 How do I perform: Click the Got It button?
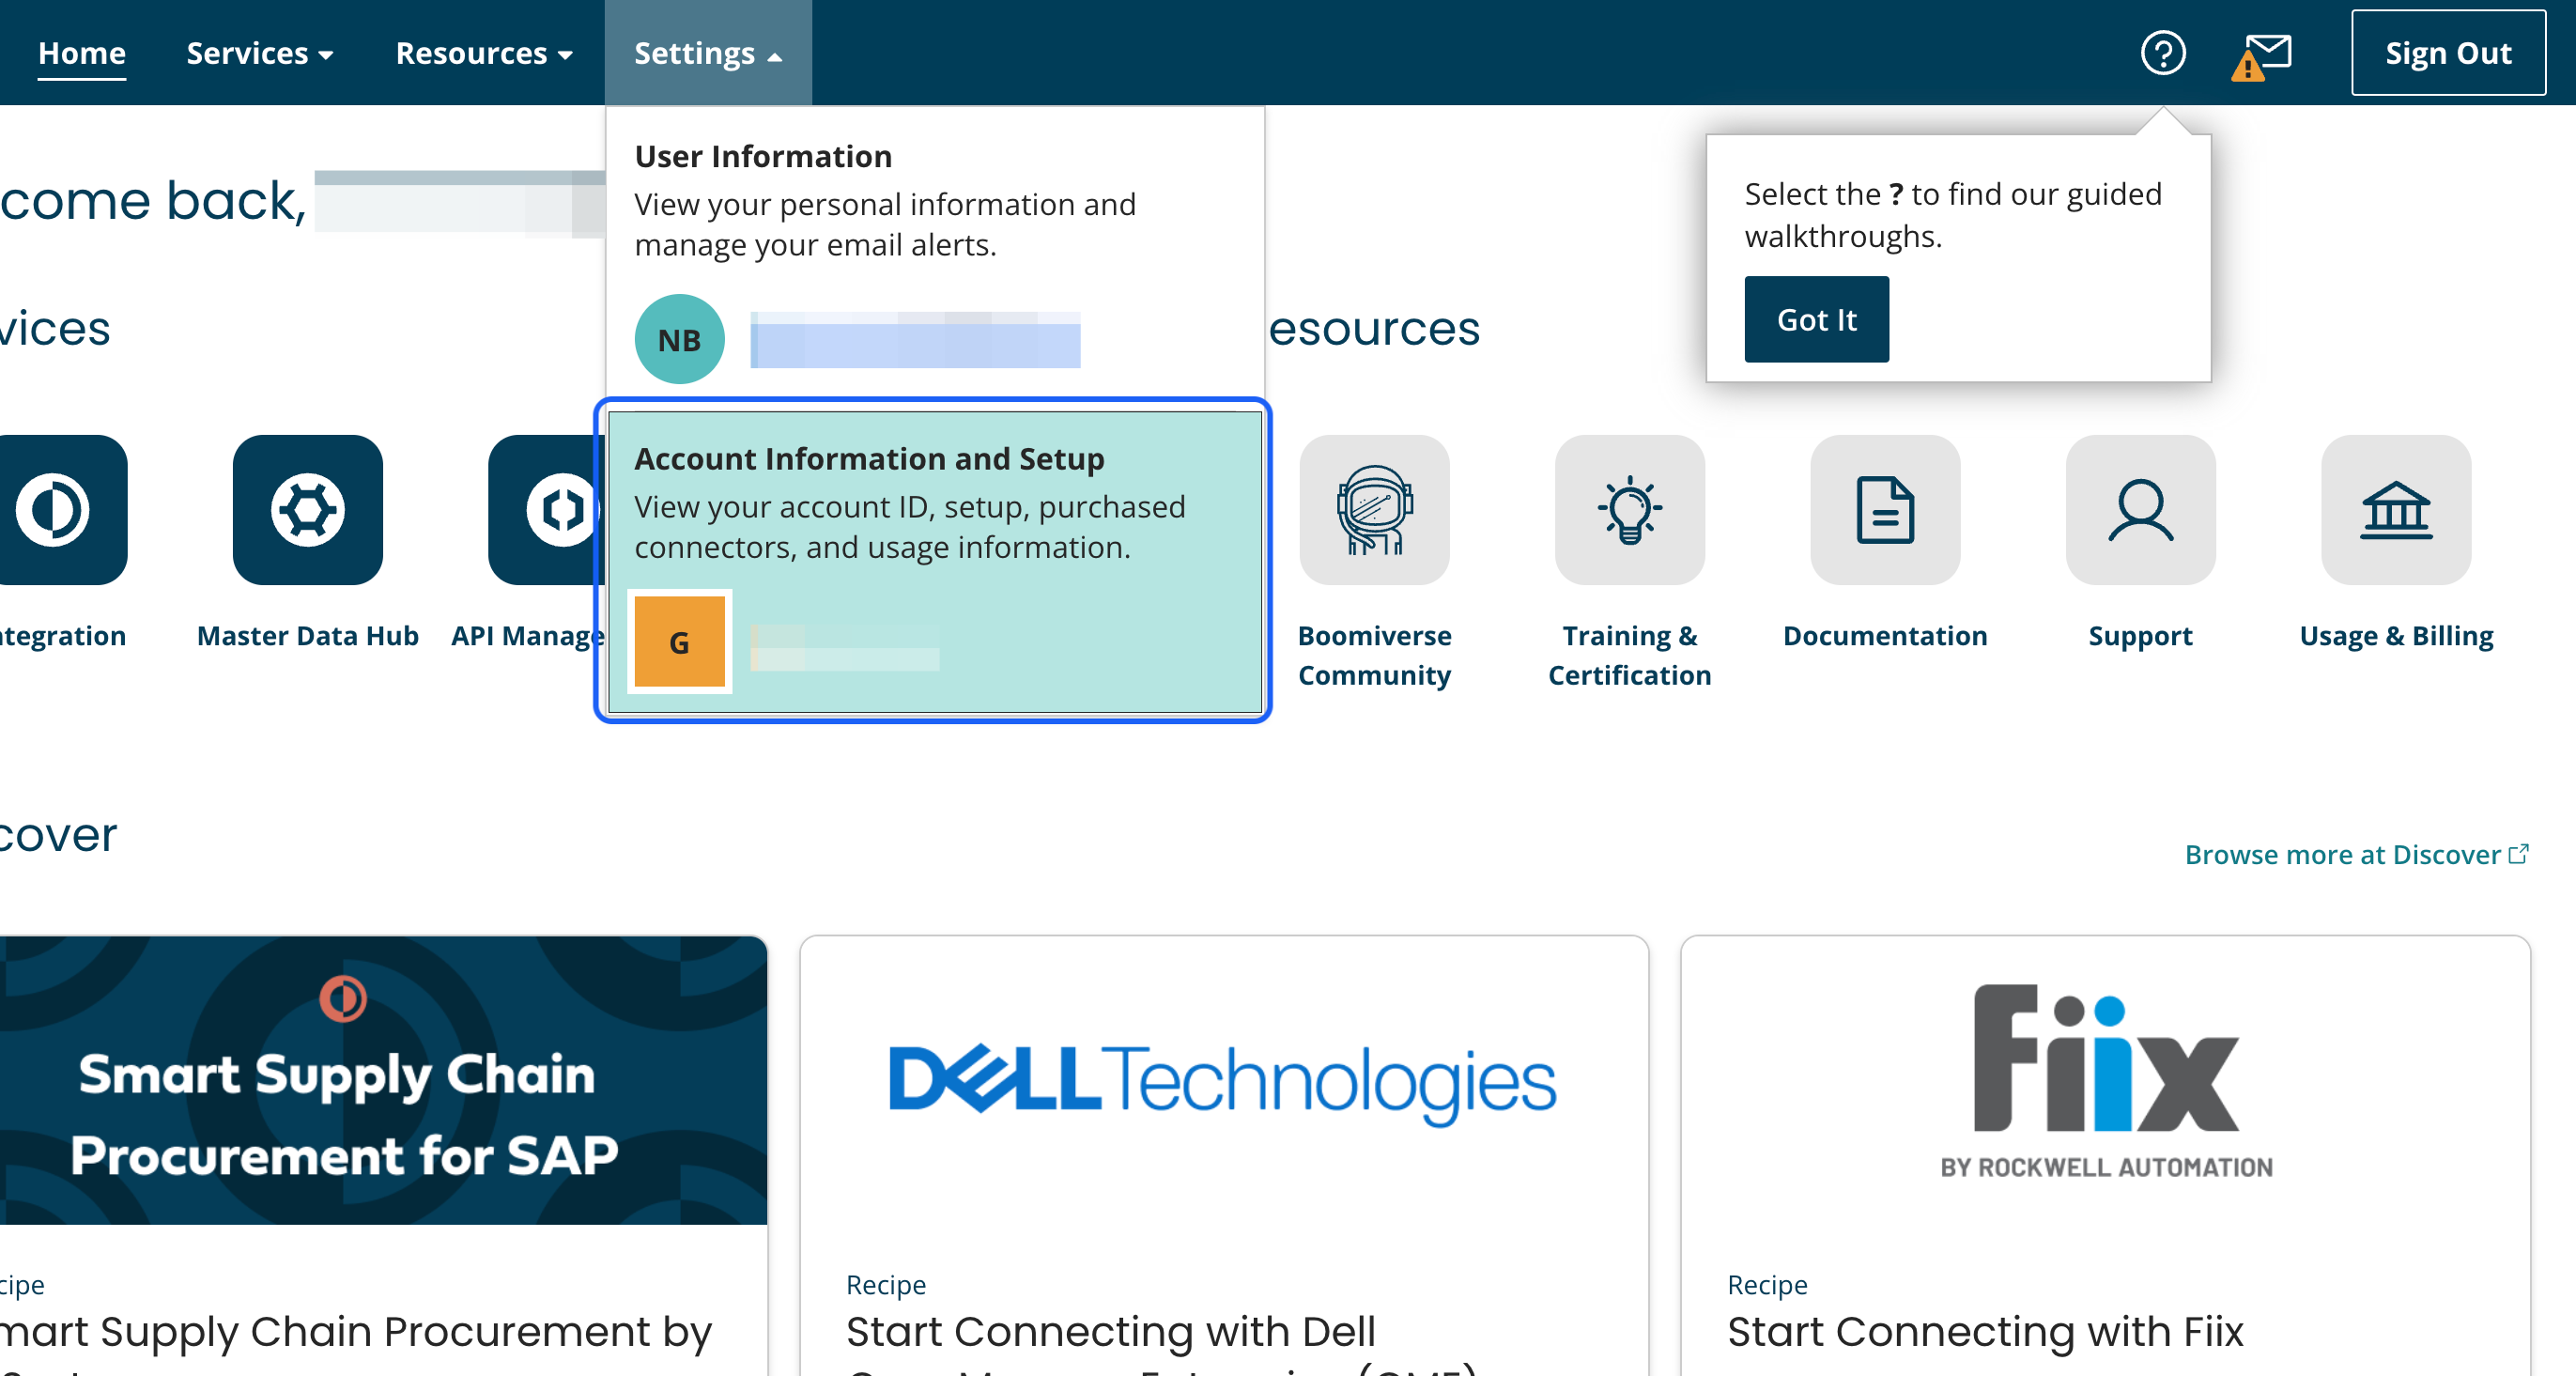coord(1818,320)
